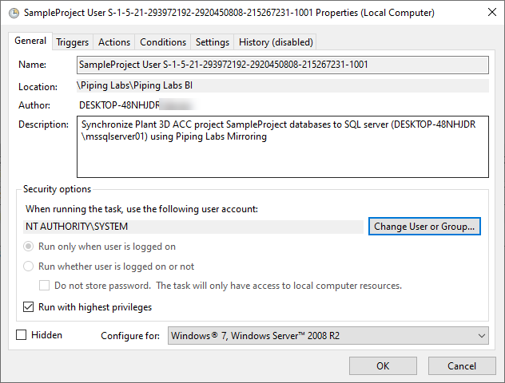Click the NT AUTHORITY\SYSTEM user account field

pyautogui.click(x=194, y=227)
